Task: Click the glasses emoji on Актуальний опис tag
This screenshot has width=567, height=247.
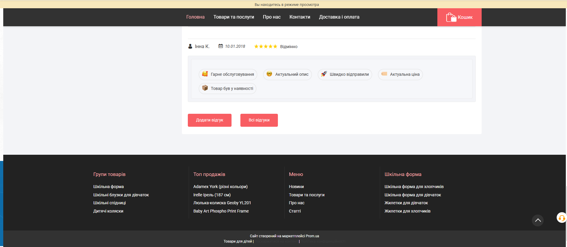Action: pyautogui.click(x=269, y=74)
